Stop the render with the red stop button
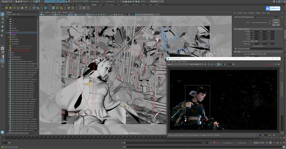Viewport: 286px width, 149px height. (269, 64)
